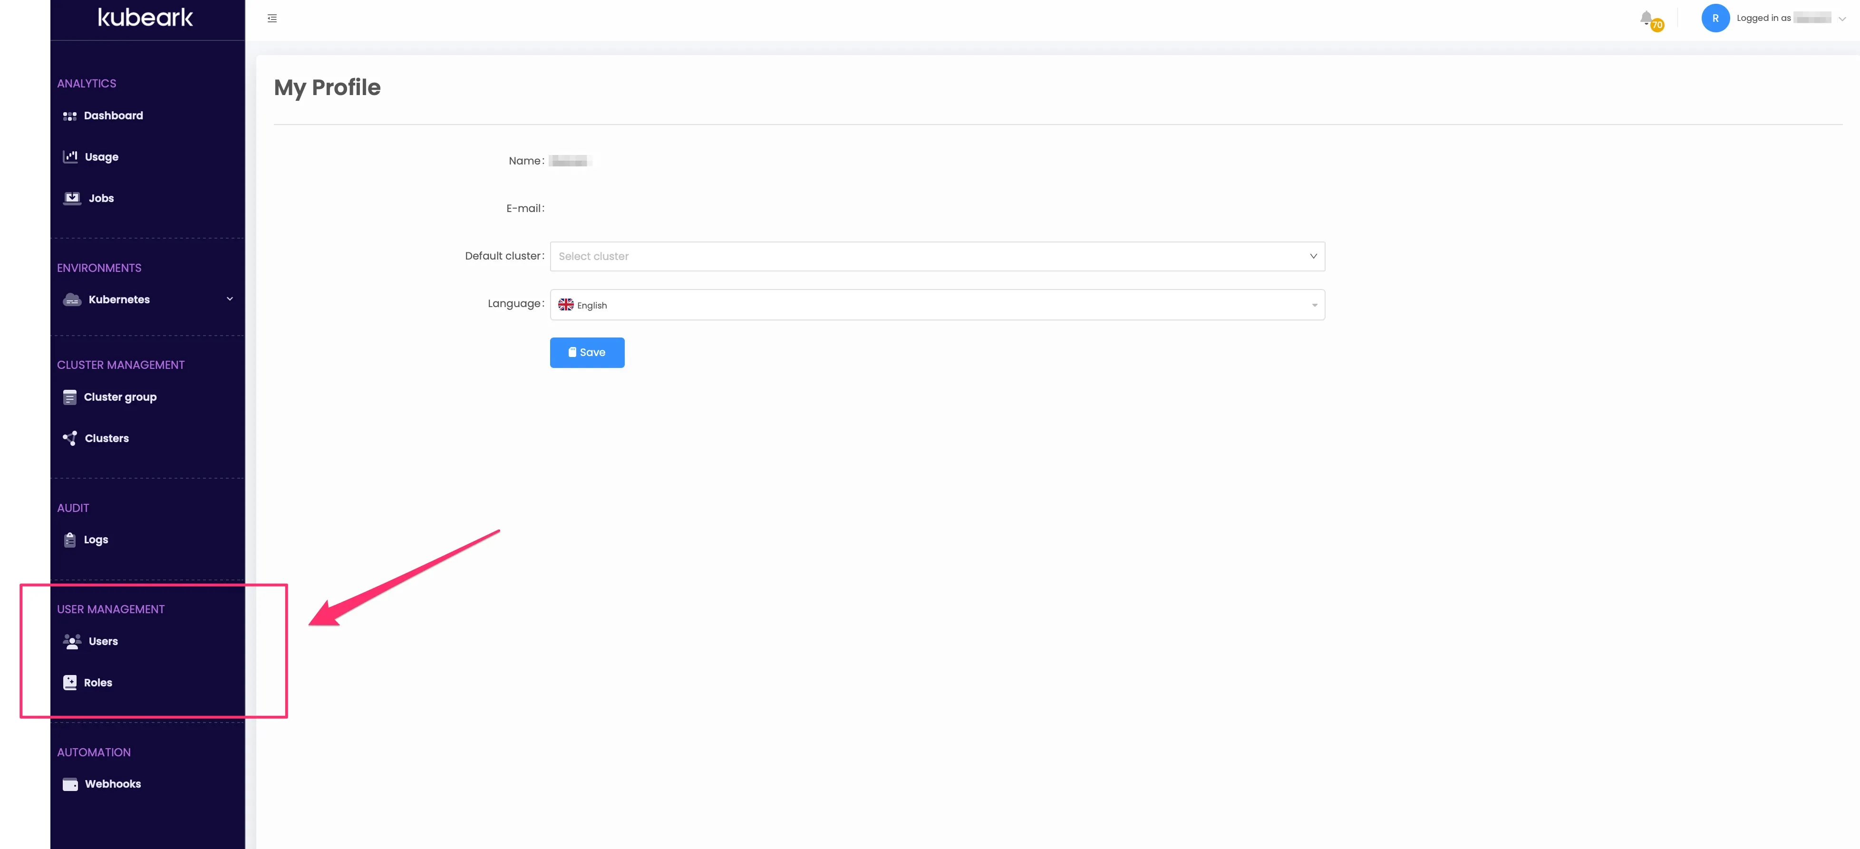Click the CLUSTER MANAGEMENT section label
This screenshot has height=849, width=1860.
[x=121, y=365]
